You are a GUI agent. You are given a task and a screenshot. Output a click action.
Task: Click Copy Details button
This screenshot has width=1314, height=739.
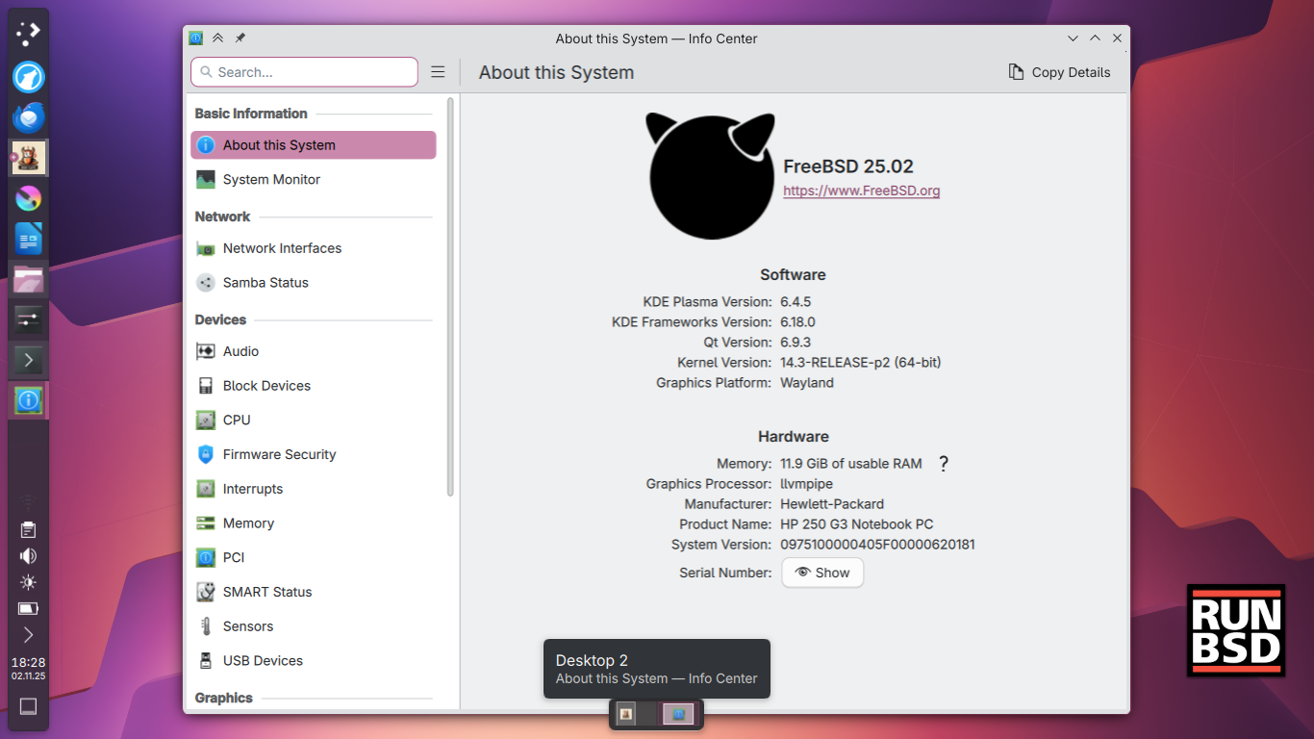coord(1059,72)
